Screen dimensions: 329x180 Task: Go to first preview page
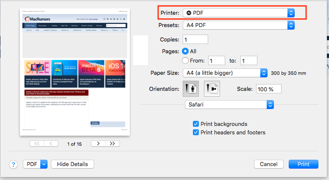[37, 144]
